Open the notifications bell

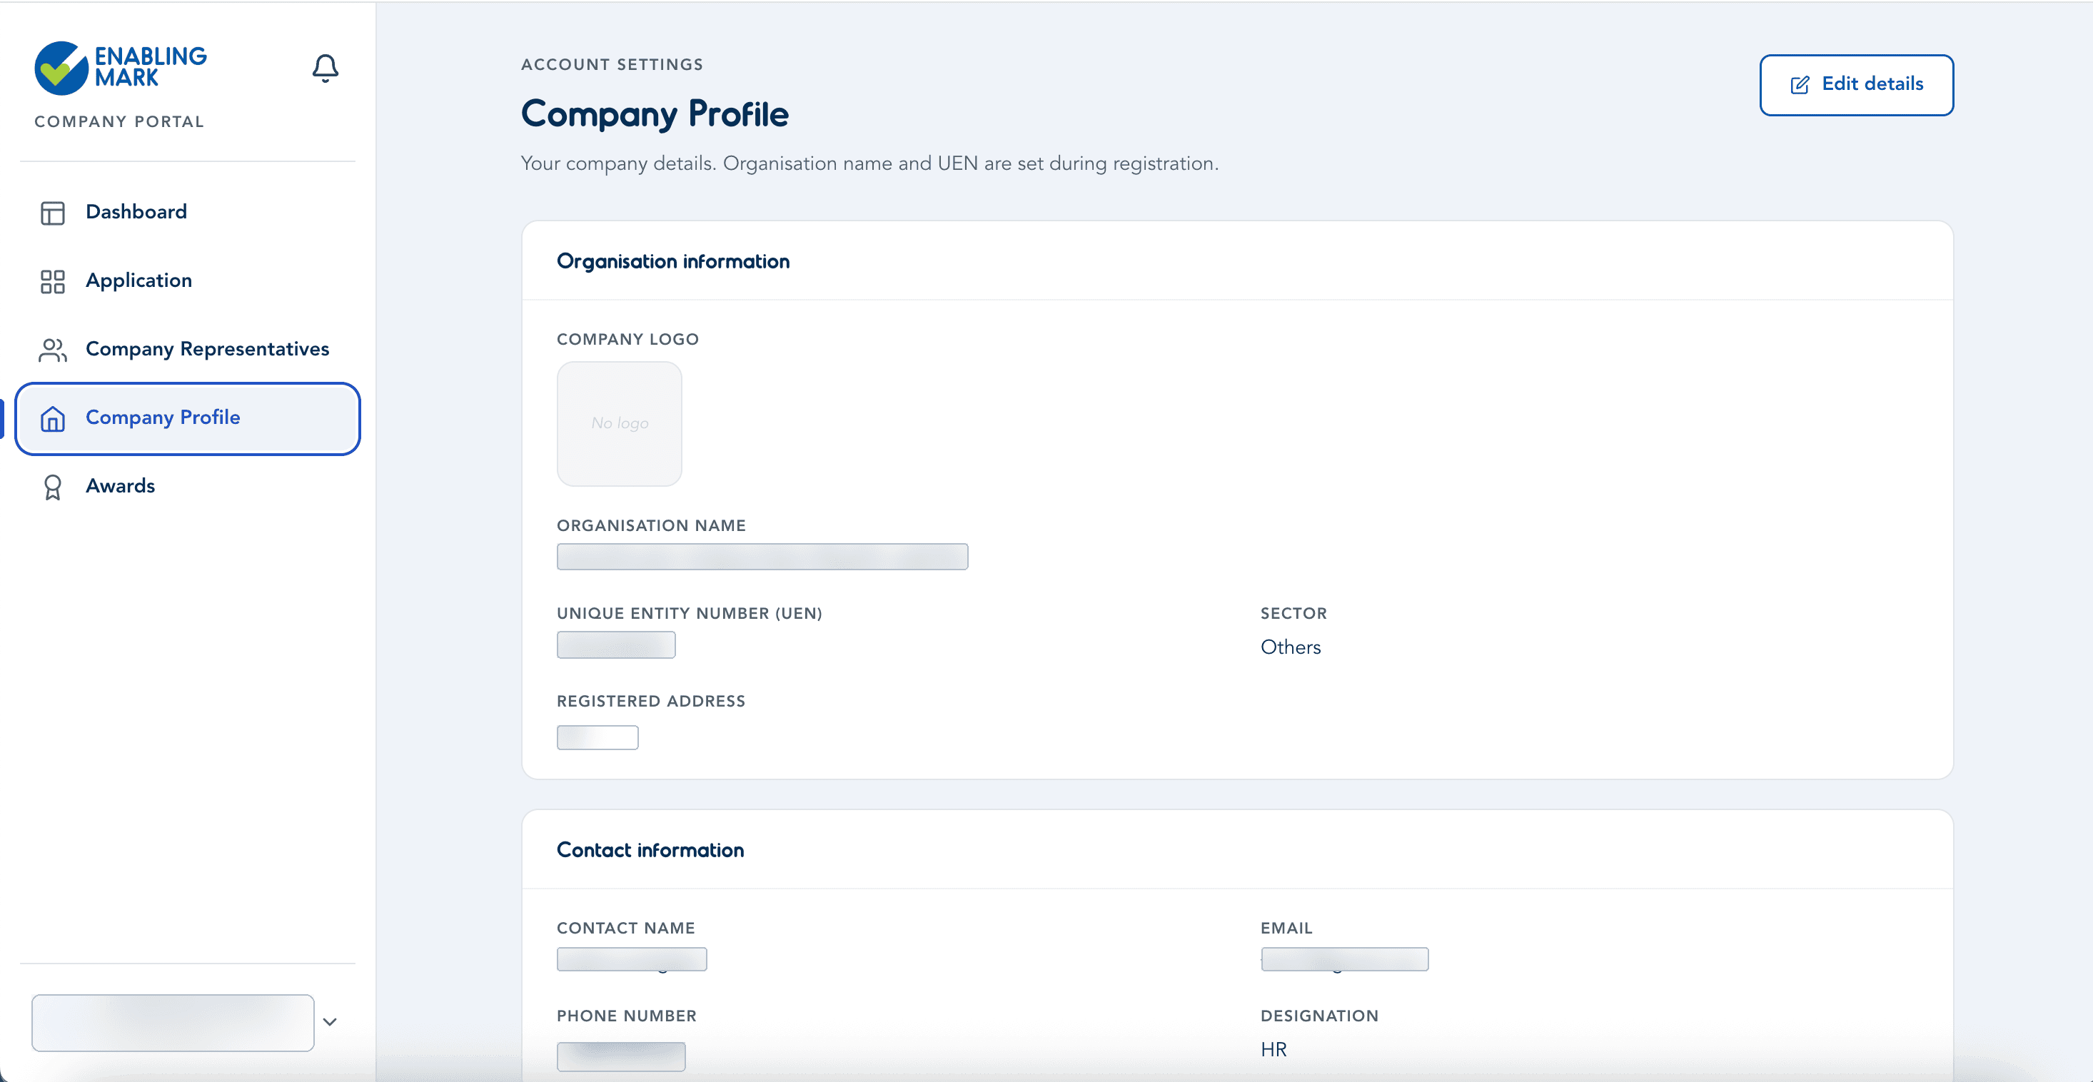(x=325, y=69)
